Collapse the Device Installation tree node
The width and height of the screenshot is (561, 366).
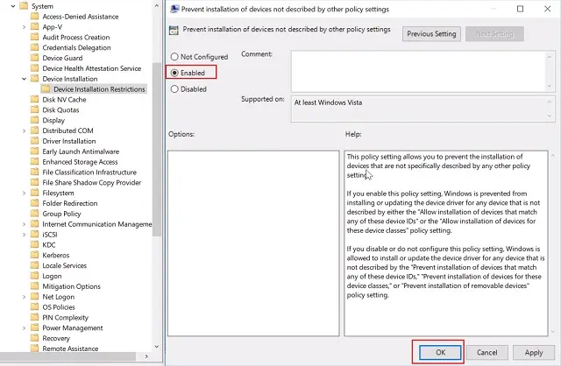24,79
